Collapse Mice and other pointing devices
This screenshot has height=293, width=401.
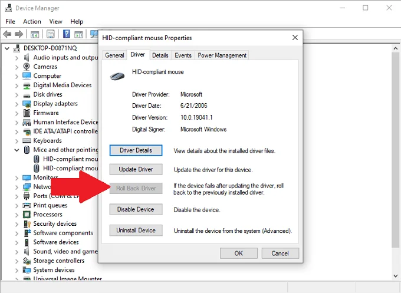(x=17, y=150)
